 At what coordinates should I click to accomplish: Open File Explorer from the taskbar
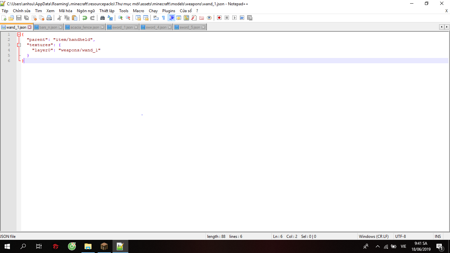(x=88, y=246)
